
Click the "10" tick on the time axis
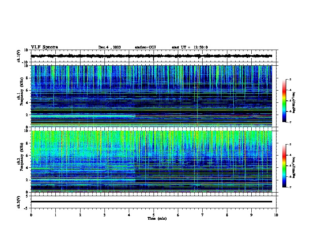point(276,215)
